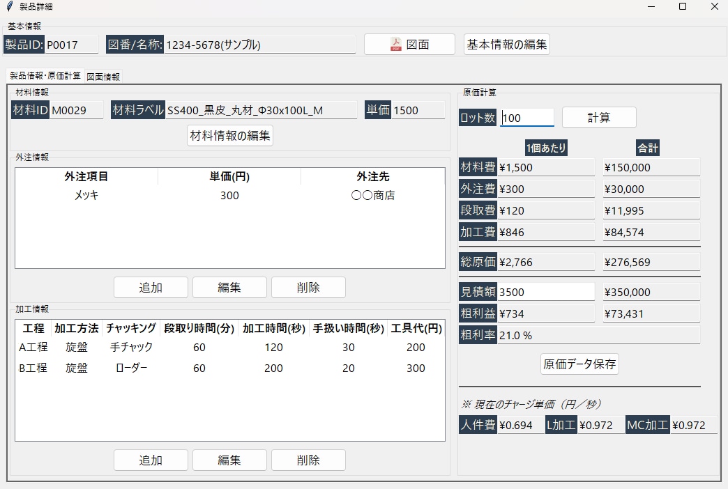Click the 計算 button
Viewport: 728px width, 489px height.
click(x=599, y=118)
